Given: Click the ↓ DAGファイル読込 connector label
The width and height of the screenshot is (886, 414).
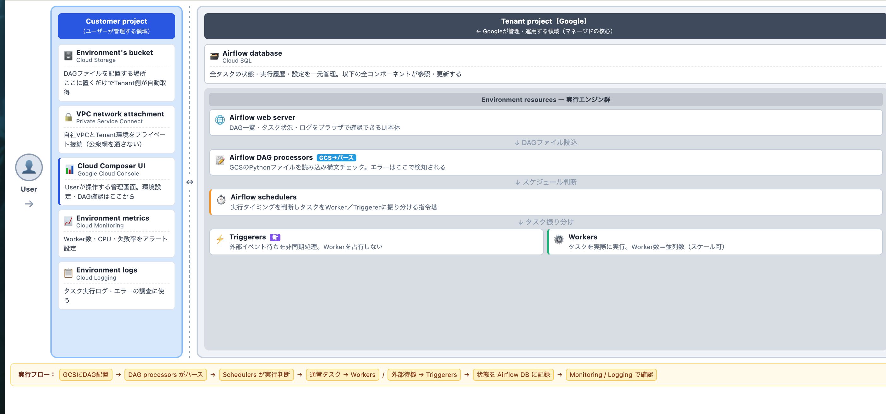Looking at the screenshot, I should tap(546, 143).
